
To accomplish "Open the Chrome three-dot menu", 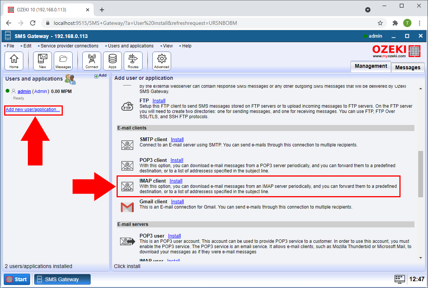I will tap(420, 23).
